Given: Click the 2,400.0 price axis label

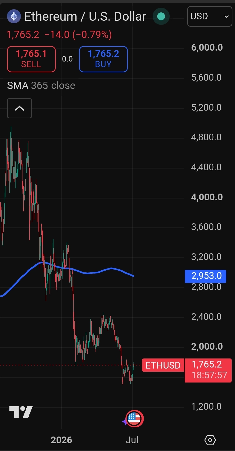Looking at the screenshot, I should pyautogui.click(x=206, y=317).
